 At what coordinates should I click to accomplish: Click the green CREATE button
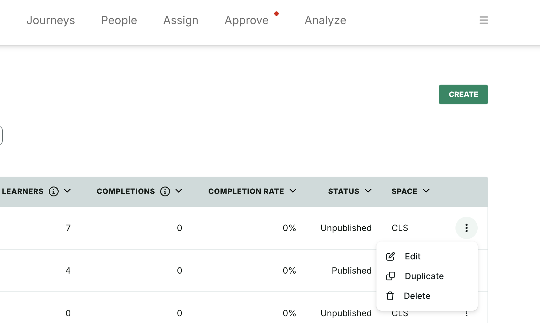point(463,94)
